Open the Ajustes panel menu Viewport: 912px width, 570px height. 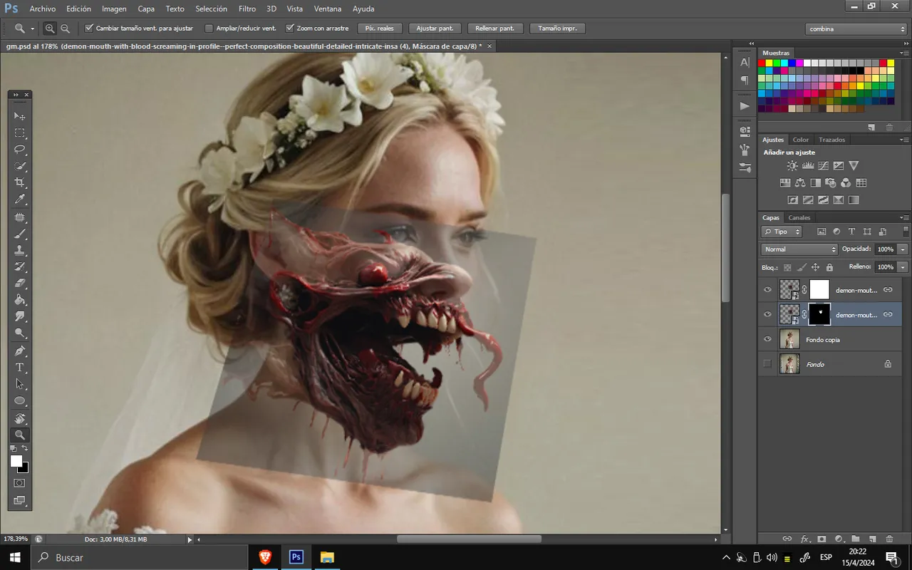(x=904, y=140)
